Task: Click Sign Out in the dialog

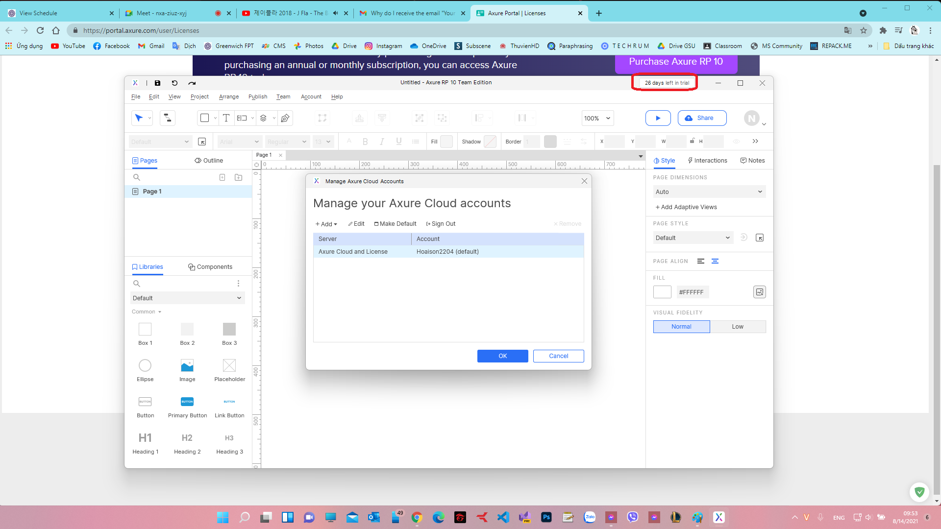Action: coord(441,224)
